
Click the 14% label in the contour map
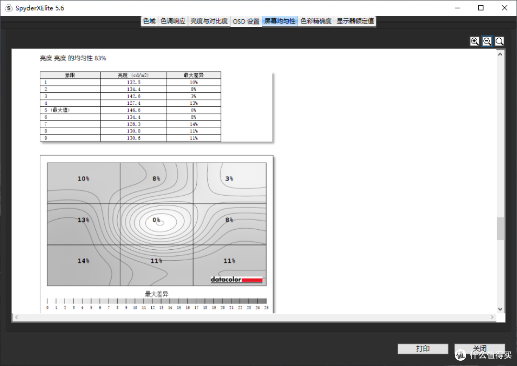[x=83, y=261]
